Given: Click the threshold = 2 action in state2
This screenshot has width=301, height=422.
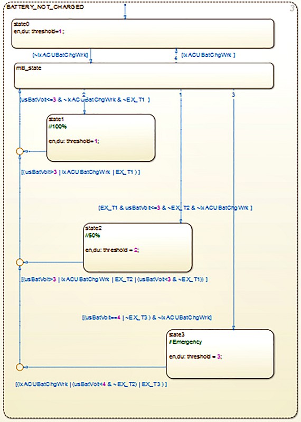Looking at the screenshot, I should coord(112,250).
